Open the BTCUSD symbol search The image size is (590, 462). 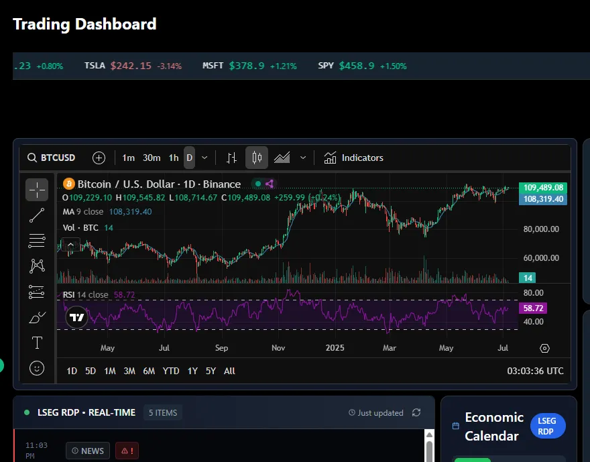point(52,158)
